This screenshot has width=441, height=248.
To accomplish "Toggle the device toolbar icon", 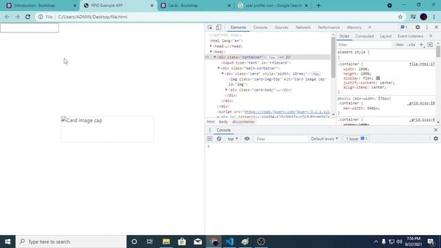I will pos(218,28).
